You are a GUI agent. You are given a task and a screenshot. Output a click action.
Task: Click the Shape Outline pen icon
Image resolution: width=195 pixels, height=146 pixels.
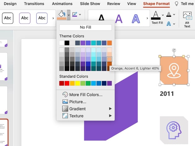[75, 14]
